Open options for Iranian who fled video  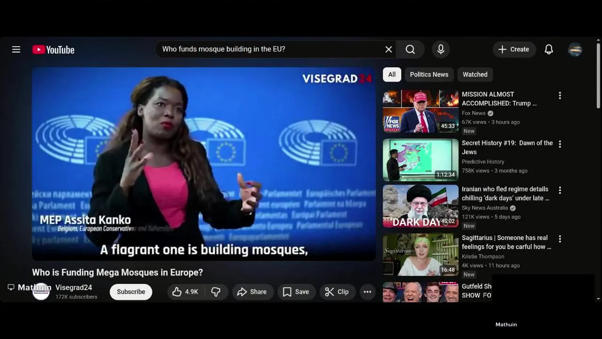click(x=560, y=190)
